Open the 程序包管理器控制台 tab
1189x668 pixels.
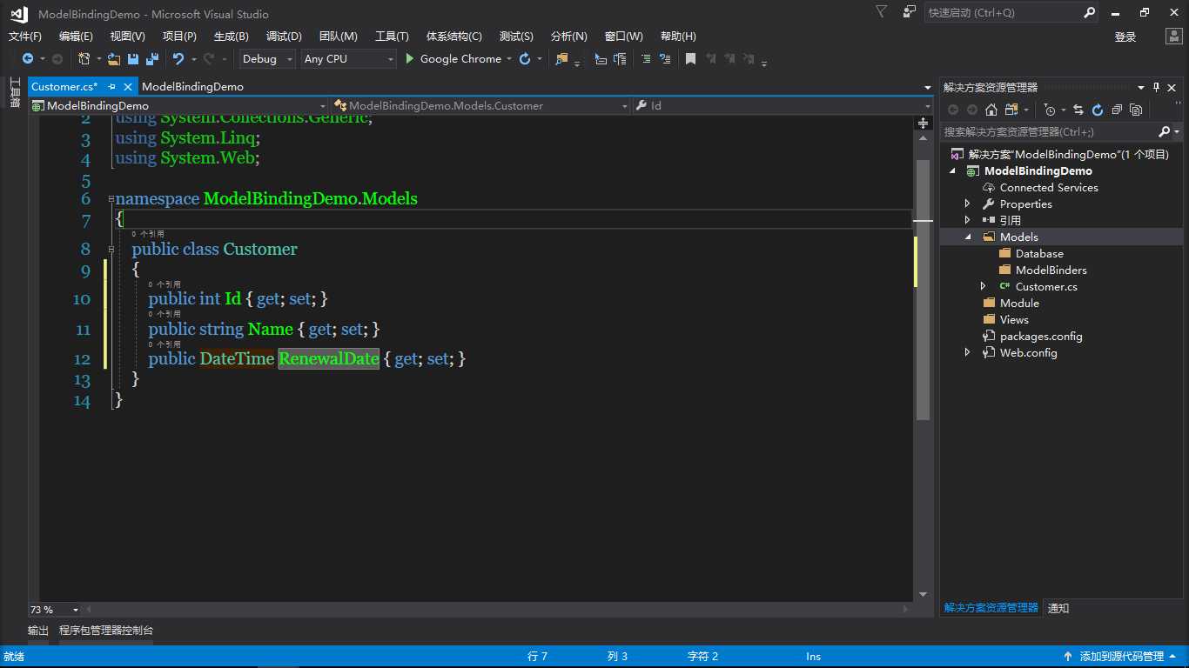coord(106,630)
